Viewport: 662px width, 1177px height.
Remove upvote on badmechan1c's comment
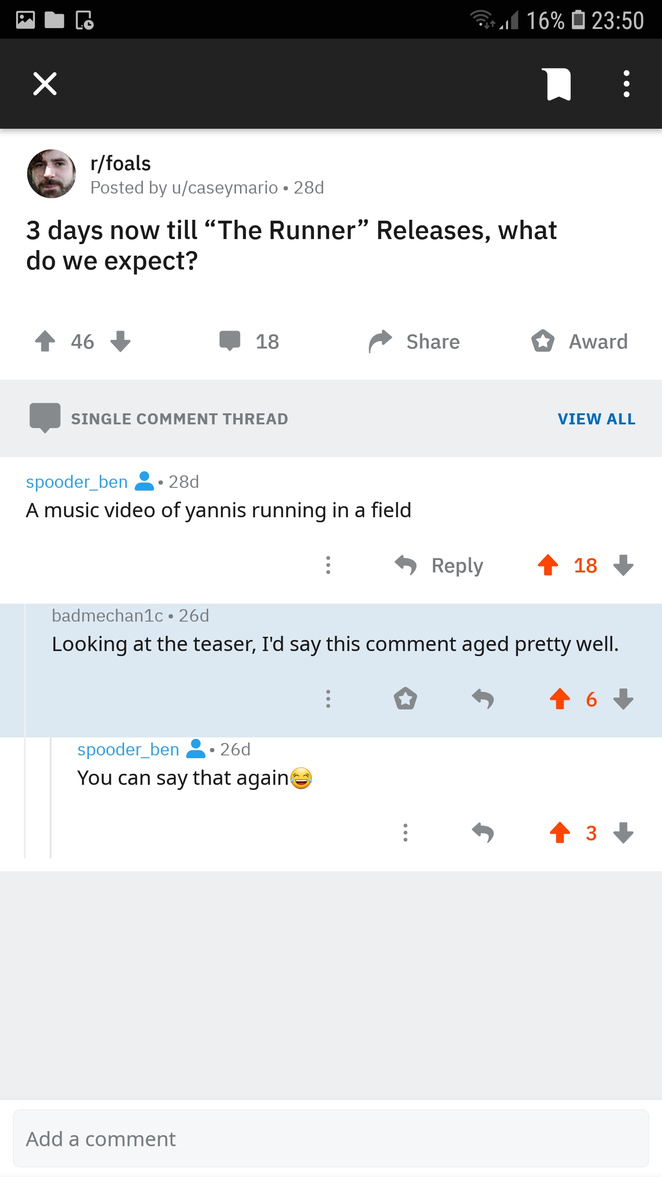click(560, 699)
